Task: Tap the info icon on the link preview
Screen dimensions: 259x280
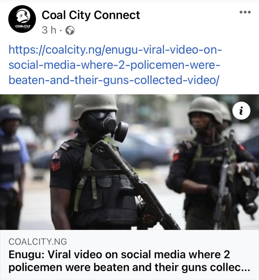Action: [241, 111]
